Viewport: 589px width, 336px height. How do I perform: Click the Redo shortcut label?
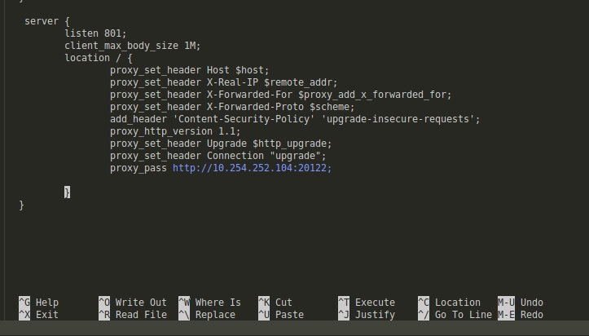click(531, 315)
